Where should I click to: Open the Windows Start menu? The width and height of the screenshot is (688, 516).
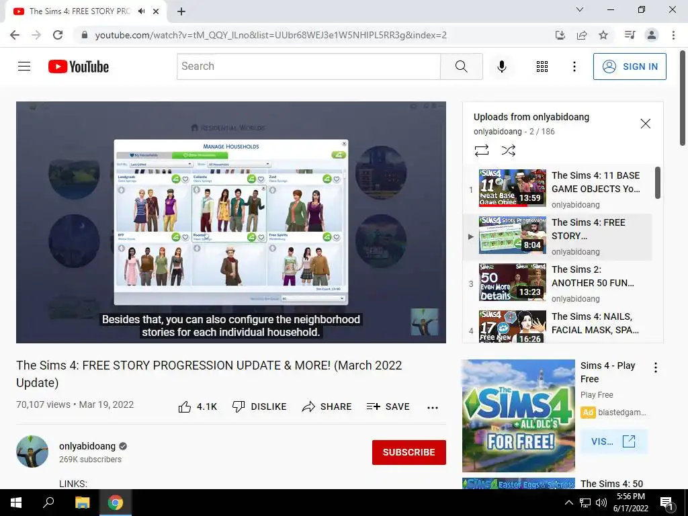coord(16,503)
